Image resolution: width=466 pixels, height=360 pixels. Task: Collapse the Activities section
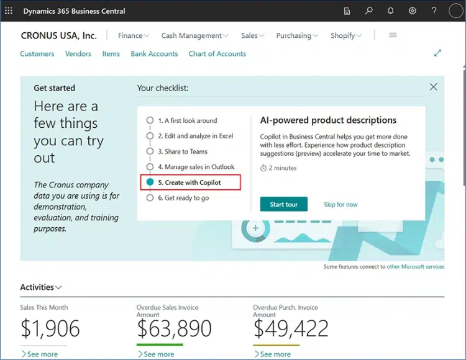(x=41, y=287)
